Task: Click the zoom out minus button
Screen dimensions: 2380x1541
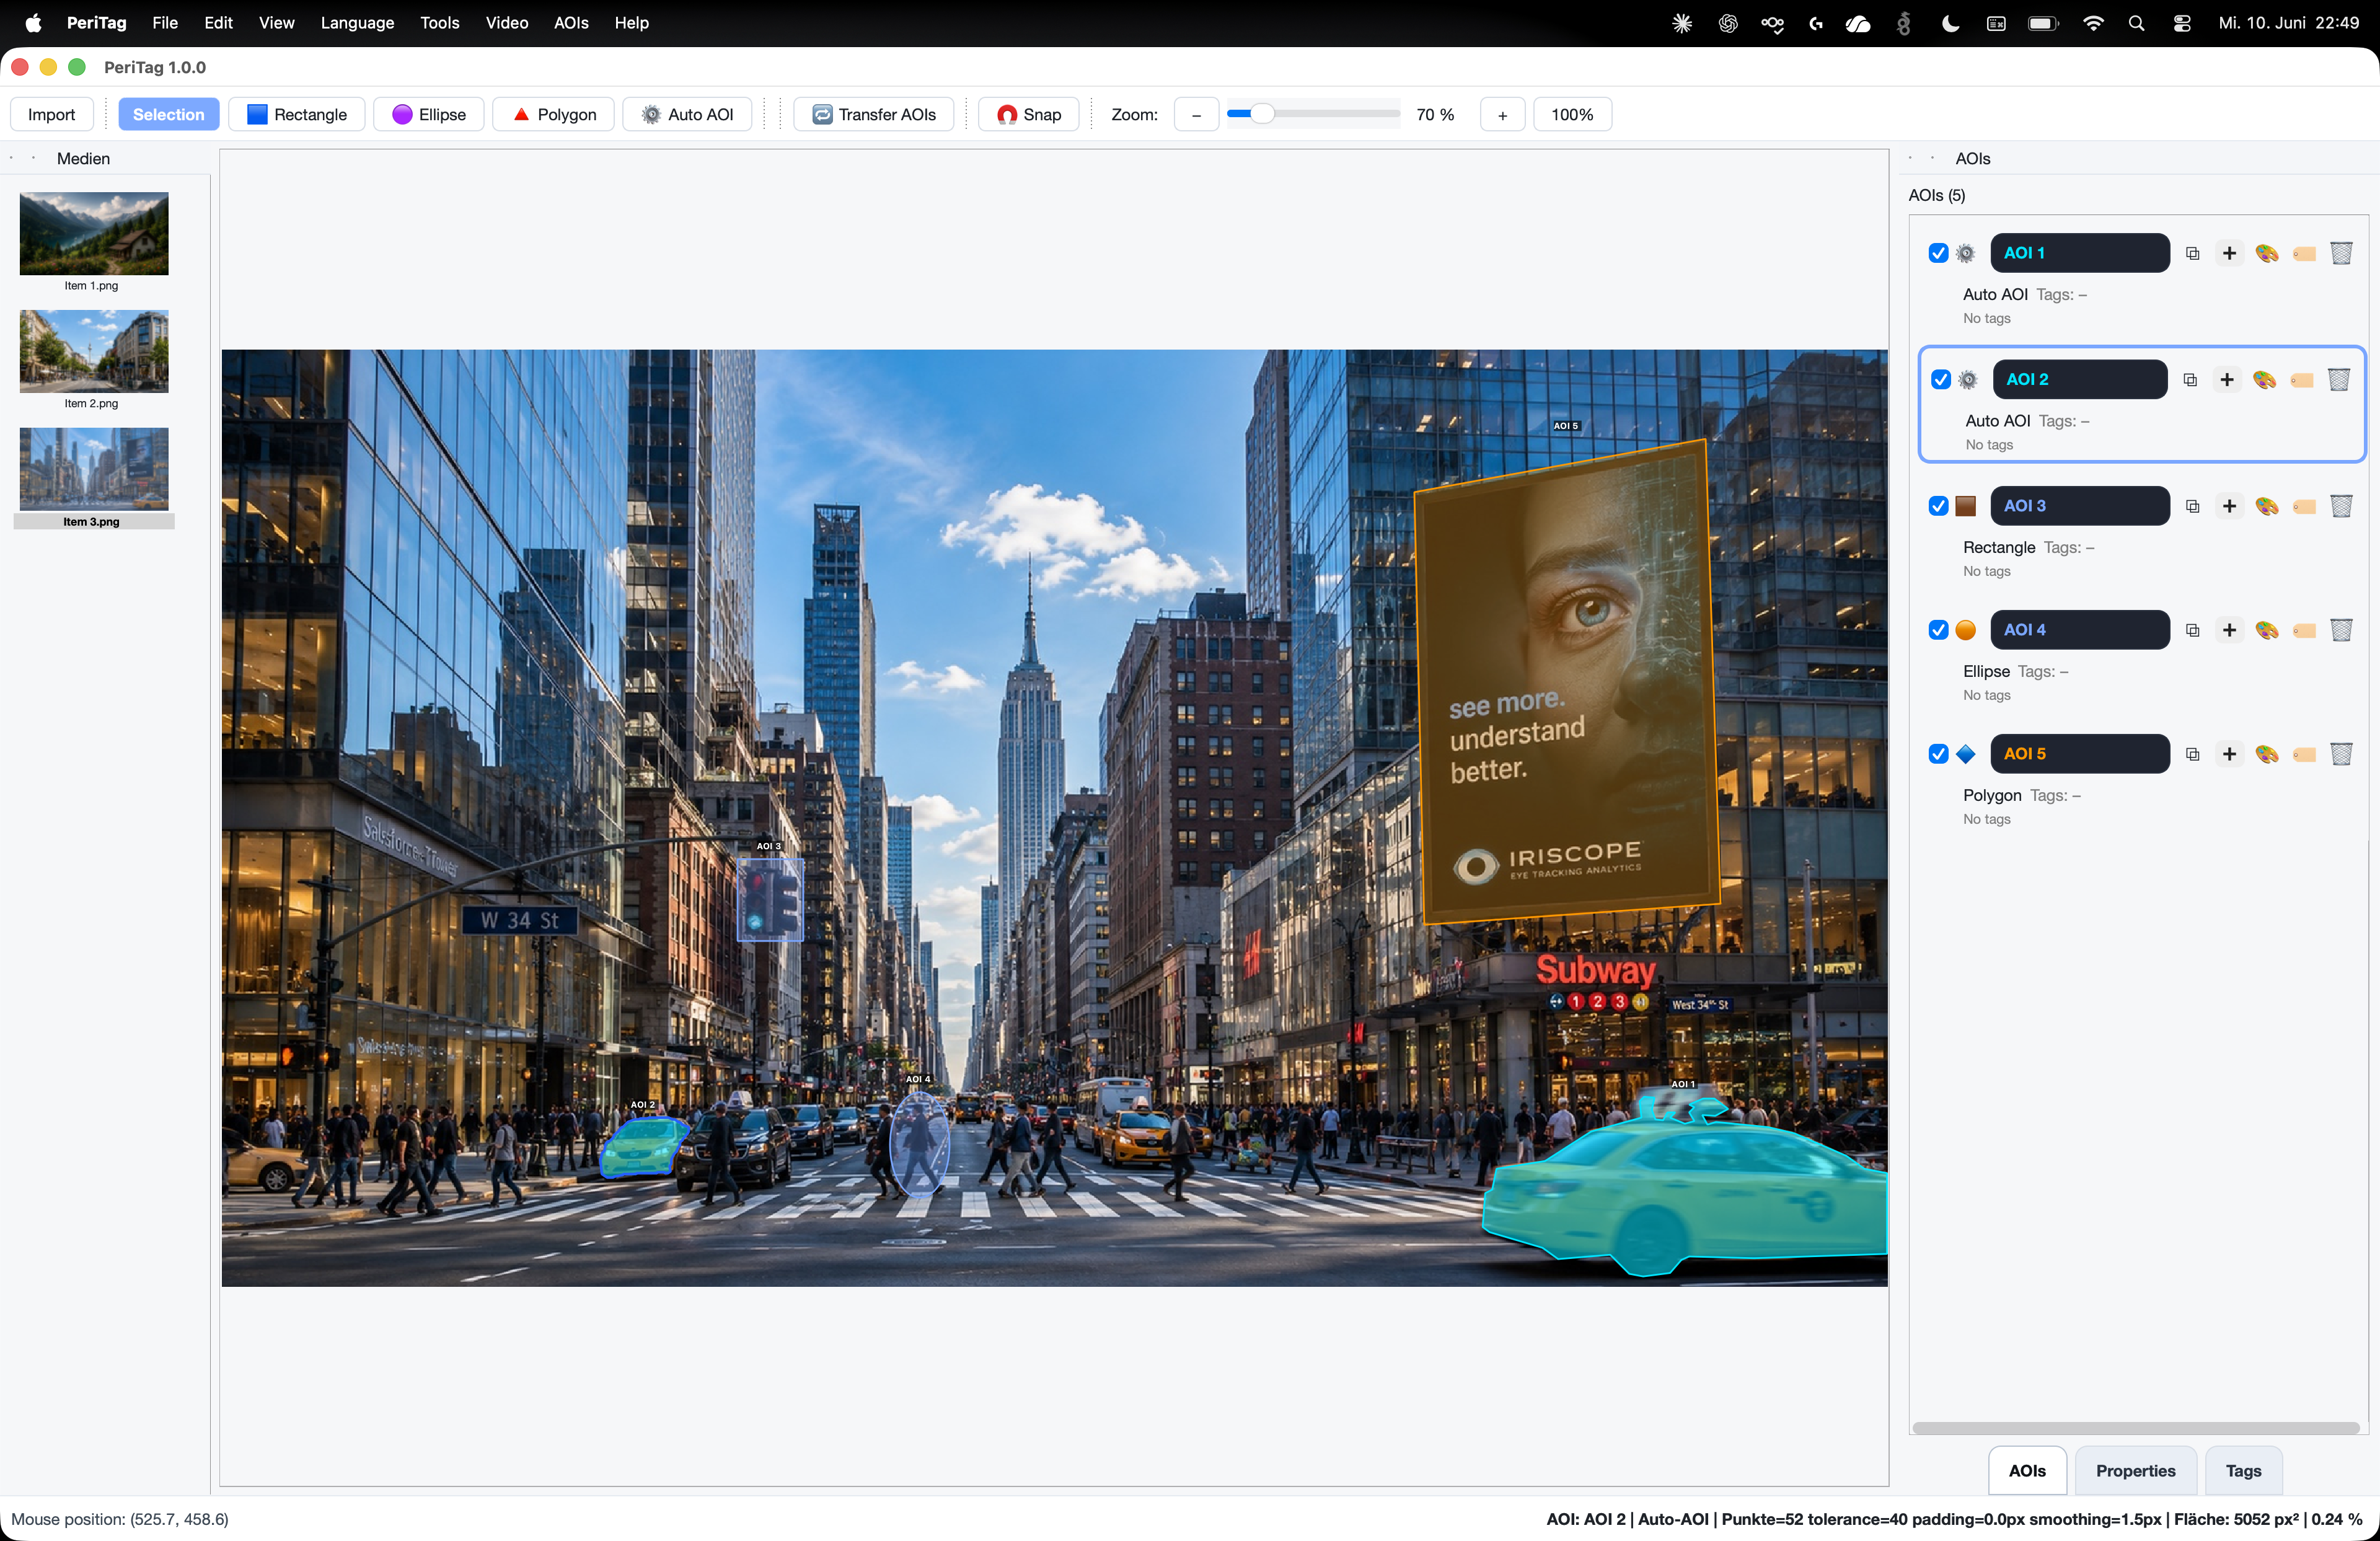Action: pos(1196,114)
